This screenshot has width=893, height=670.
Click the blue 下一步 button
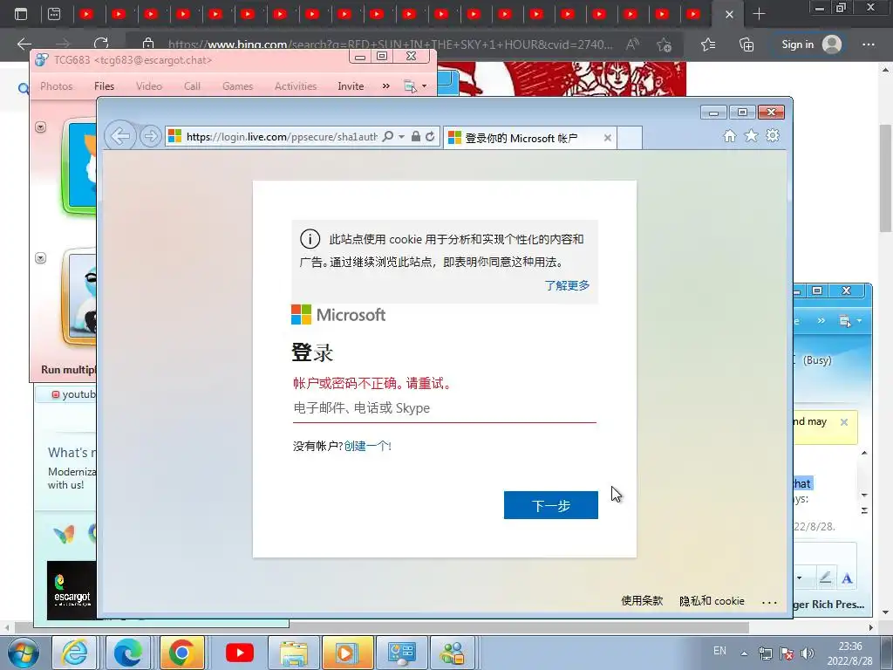pyautogui.click(x=551, y=505)
